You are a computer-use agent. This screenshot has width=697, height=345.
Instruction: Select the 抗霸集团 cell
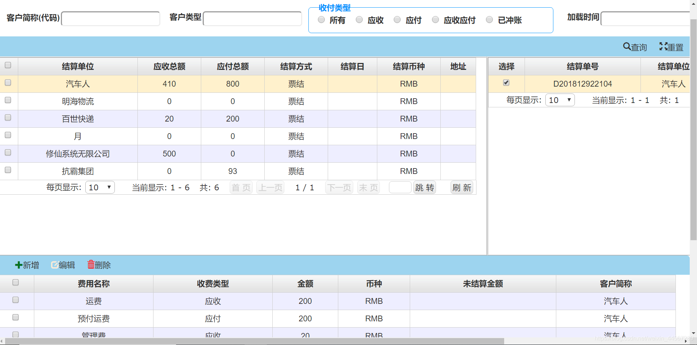tap(78, 171)
